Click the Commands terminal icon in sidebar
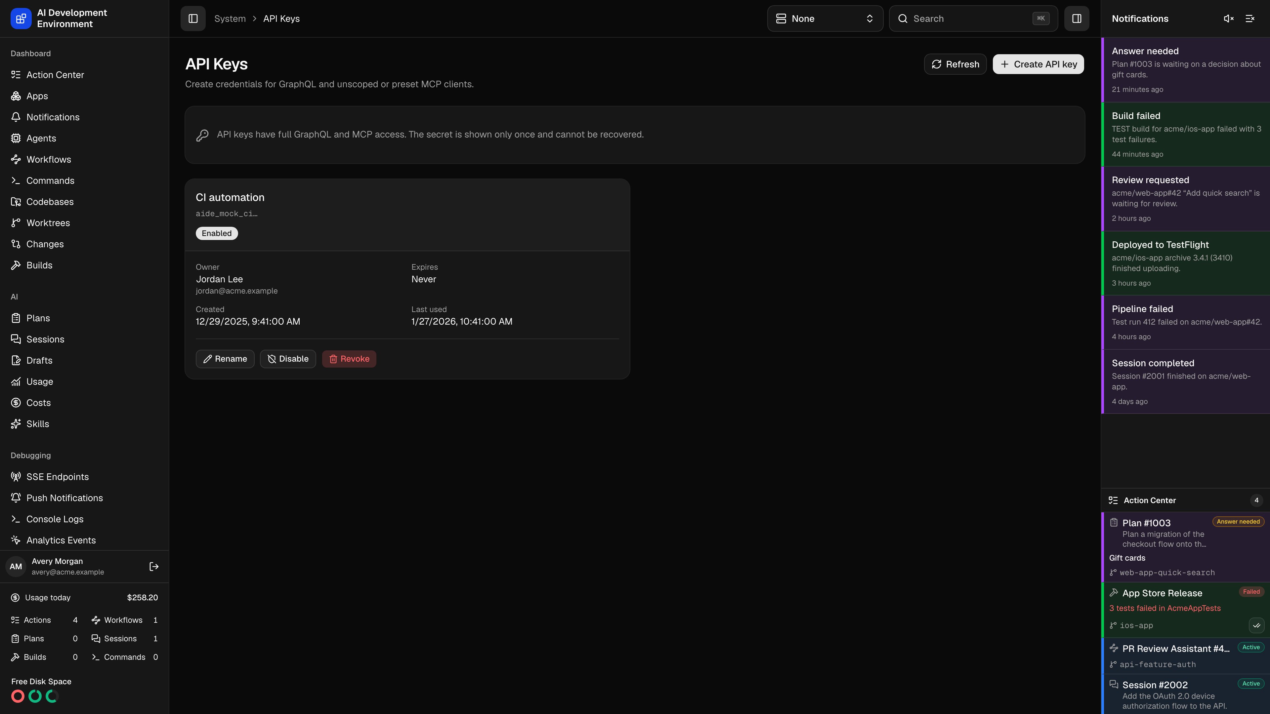 point(16,181)
